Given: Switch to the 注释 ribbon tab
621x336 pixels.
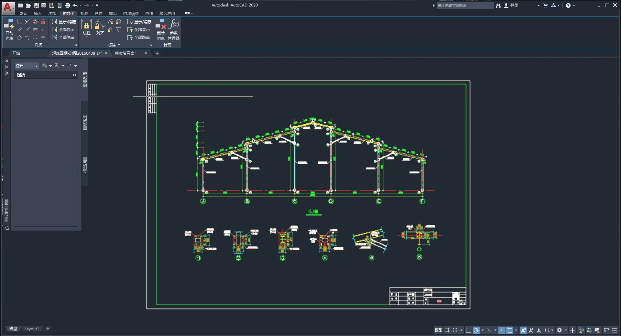Looking at the screenshot, I should [x=52, y=13].
